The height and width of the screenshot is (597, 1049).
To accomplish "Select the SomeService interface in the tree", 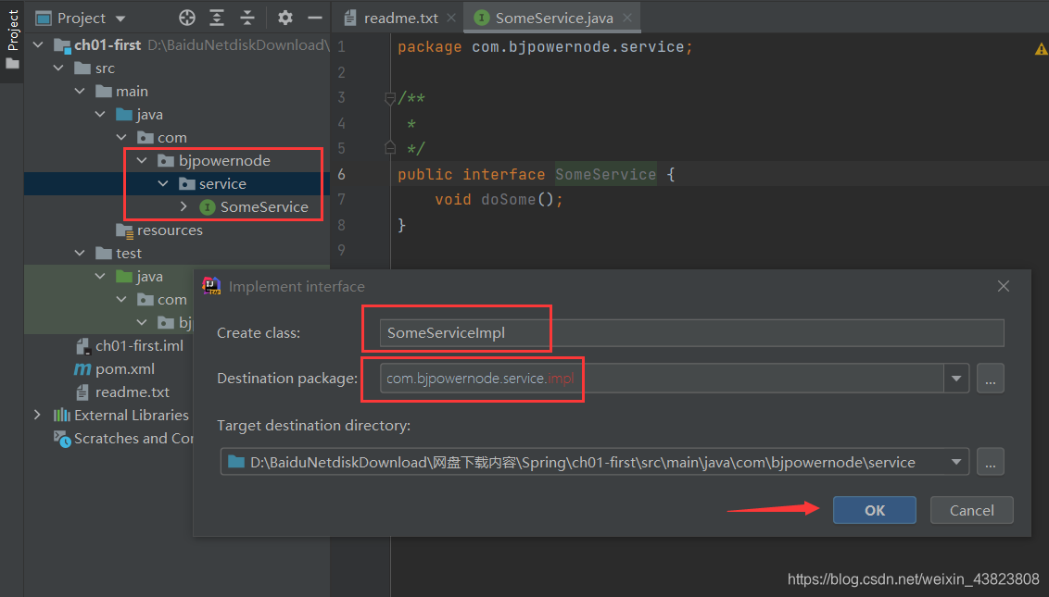I will tap(264, 207).
